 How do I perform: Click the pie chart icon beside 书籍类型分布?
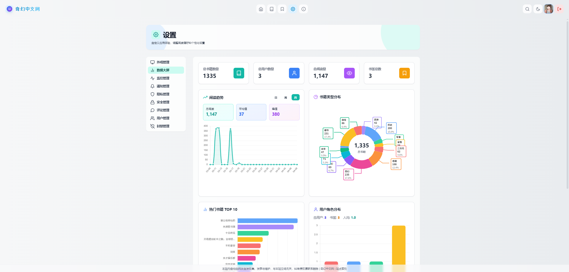(316, 97)
